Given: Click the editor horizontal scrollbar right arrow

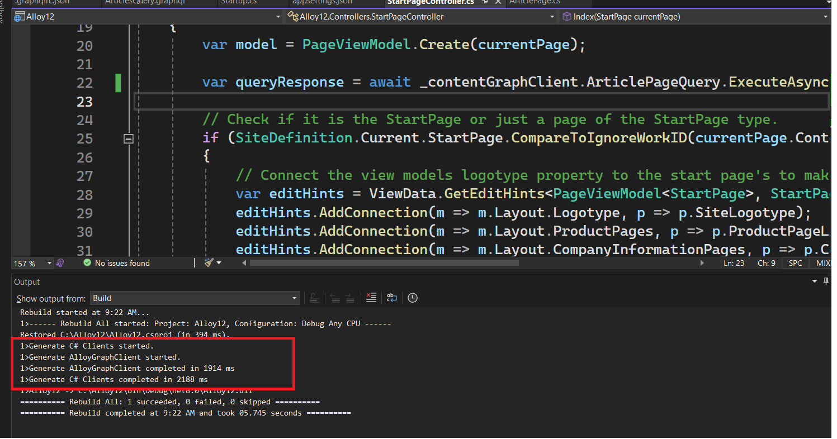Looking at the screenshot, I should tap(703, 263).
